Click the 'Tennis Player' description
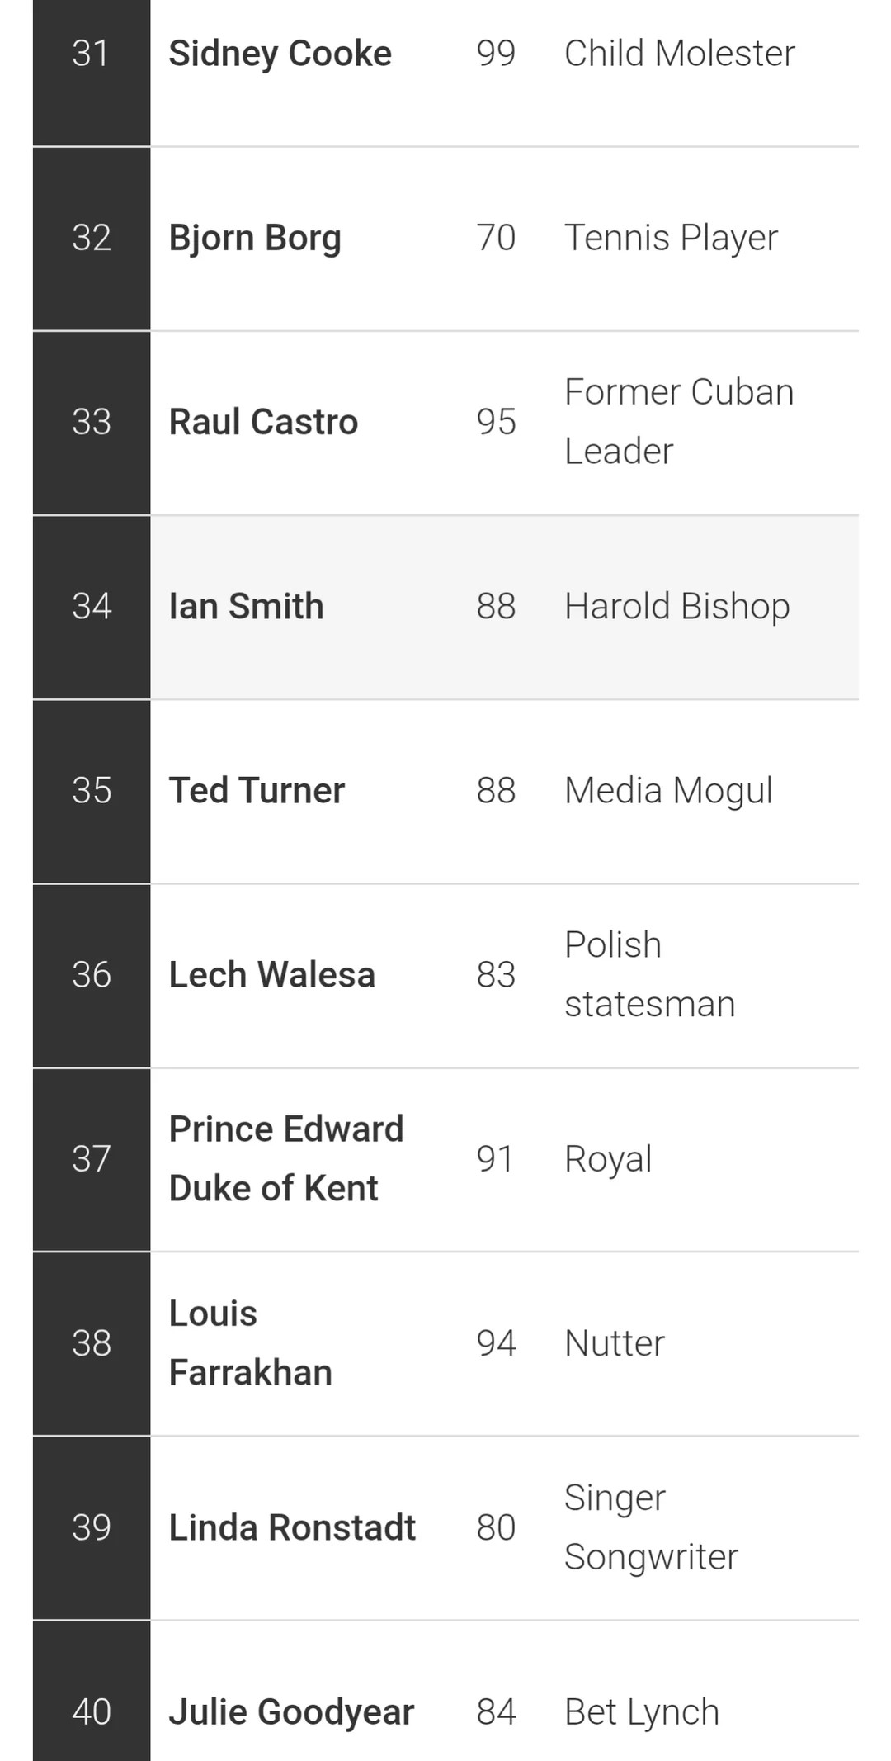The height and width of the screenshot is (1761, 891). pyautogui.click(x=671, y=239)
